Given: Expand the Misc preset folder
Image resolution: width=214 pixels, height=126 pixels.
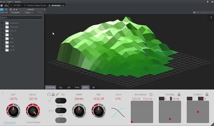Looking at the screenshot, I should (x=2, y=42).
